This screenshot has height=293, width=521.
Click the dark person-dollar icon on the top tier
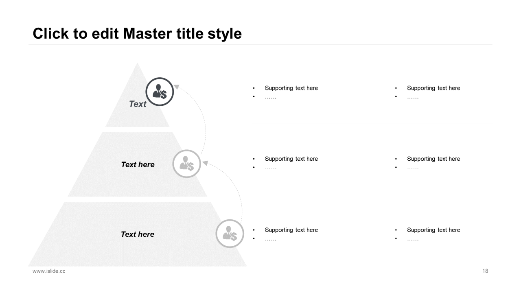click(160, 92)
